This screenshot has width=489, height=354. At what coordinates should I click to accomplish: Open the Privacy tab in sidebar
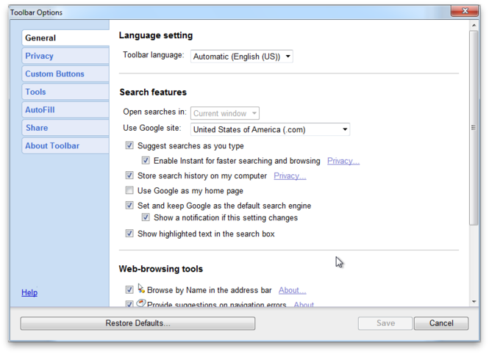pyautogui.click(x=65, y=56)
